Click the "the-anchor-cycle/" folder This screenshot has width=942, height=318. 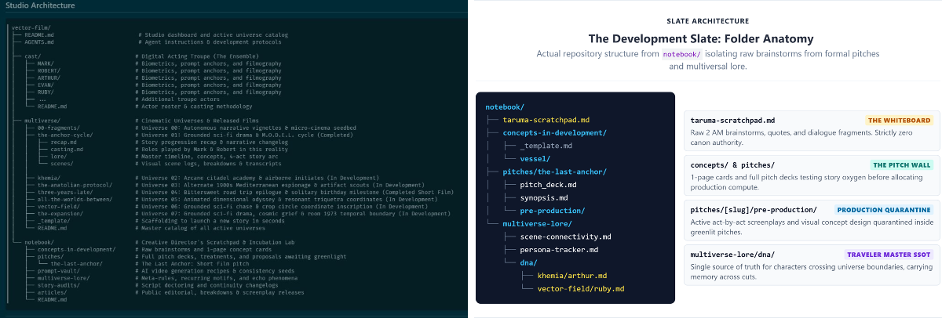tap(65, 135)
